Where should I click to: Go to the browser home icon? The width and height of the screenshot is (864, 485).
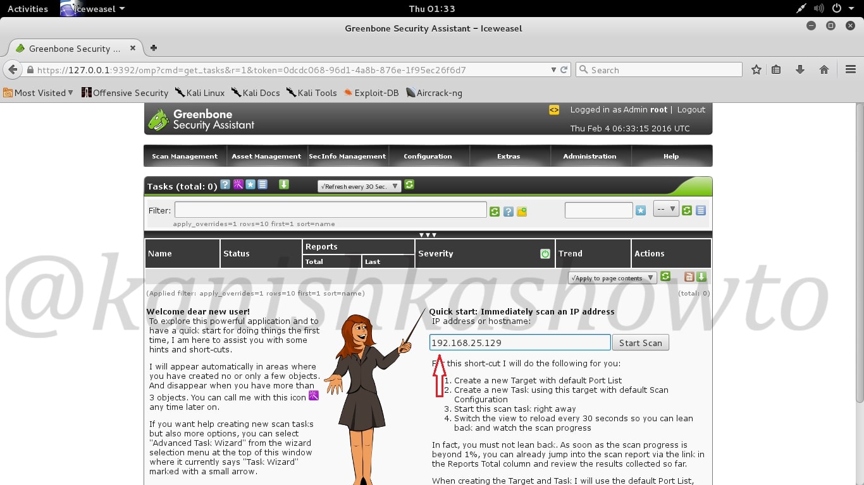point(824,70)
